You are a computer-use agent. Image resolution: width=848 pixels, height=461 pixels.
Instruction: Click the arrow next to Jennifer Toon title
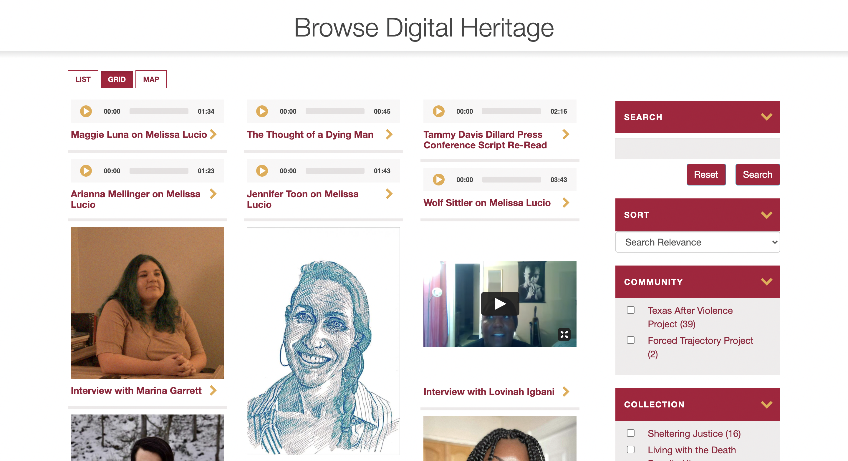pos(389,194)
